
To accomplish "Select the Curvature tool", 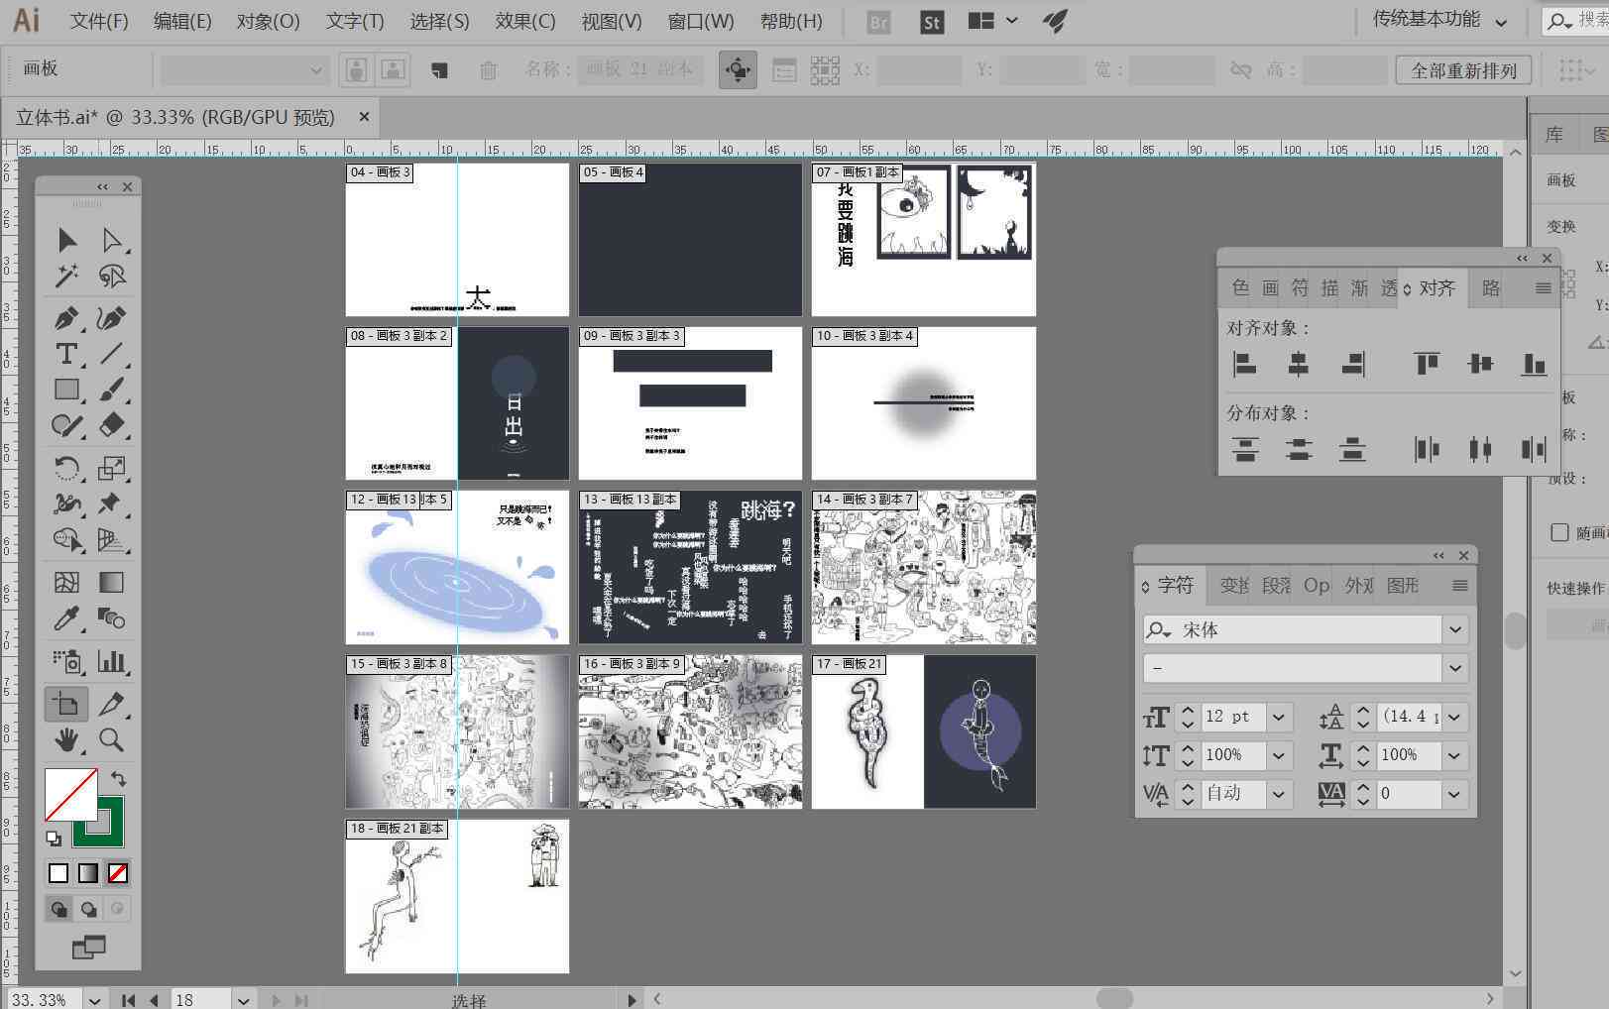I will coord(111,318).
